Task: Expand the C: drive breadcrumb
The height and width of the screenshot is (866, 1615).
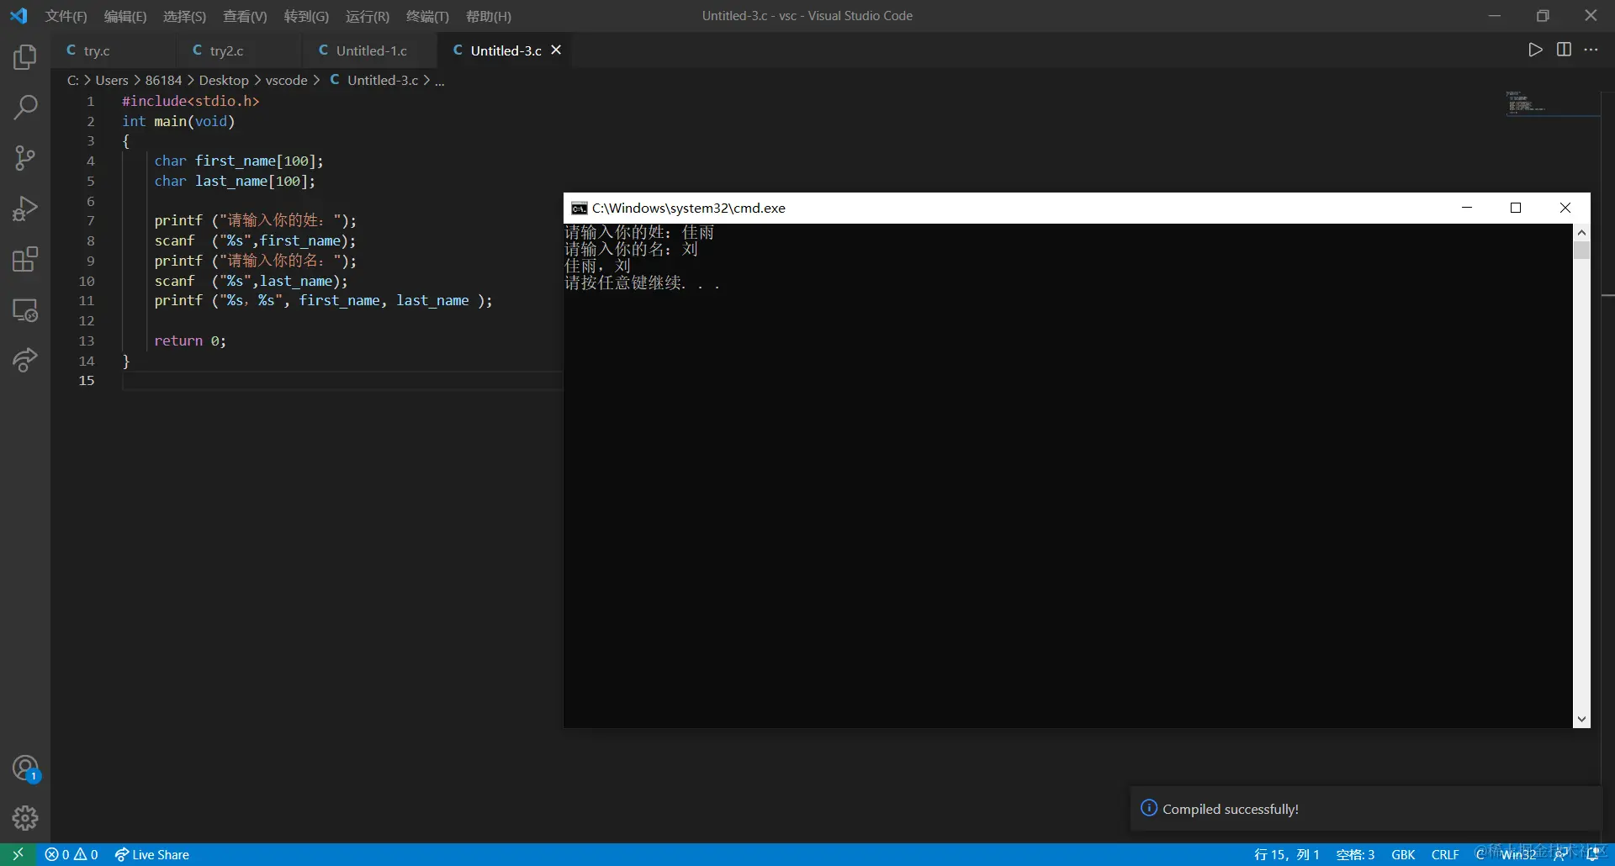Action: pos(73,80)
